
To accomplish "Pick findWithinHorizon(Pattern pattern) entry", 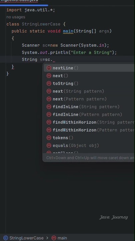I will [x=89, y=130].
